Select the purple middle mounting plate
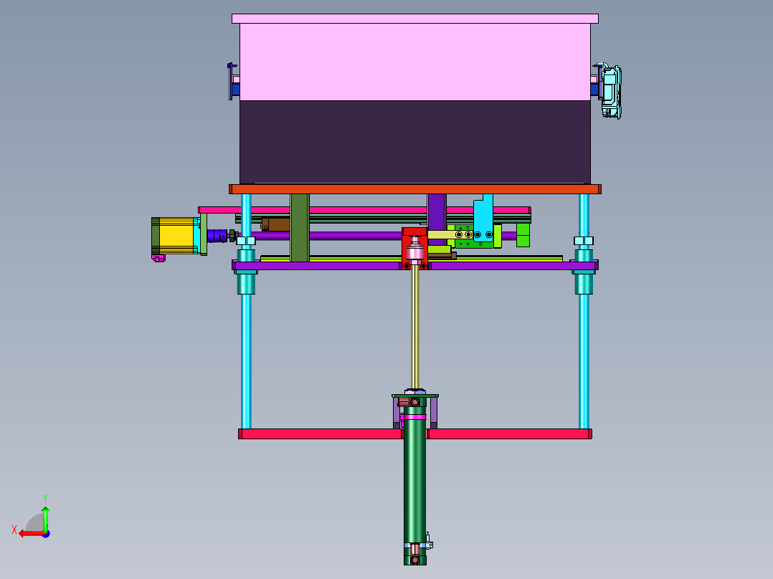This screenshot has width=773, height=579. coord(415,266)
